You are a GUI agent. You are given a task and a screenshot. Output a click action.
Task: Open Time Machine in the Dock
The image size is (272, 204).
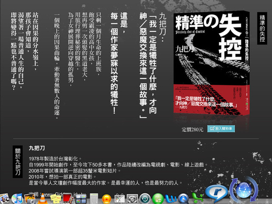pyautogui.click(x=145, y=199)
